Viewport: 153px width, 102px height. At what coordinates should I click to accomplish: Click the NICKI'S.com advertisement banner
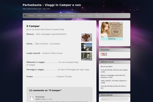(112, 31)
